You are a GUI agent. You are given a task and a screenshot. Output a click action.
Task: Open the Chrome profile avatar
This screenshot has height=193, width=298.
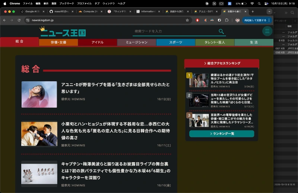pyautogui.click(x=237, y=20)
